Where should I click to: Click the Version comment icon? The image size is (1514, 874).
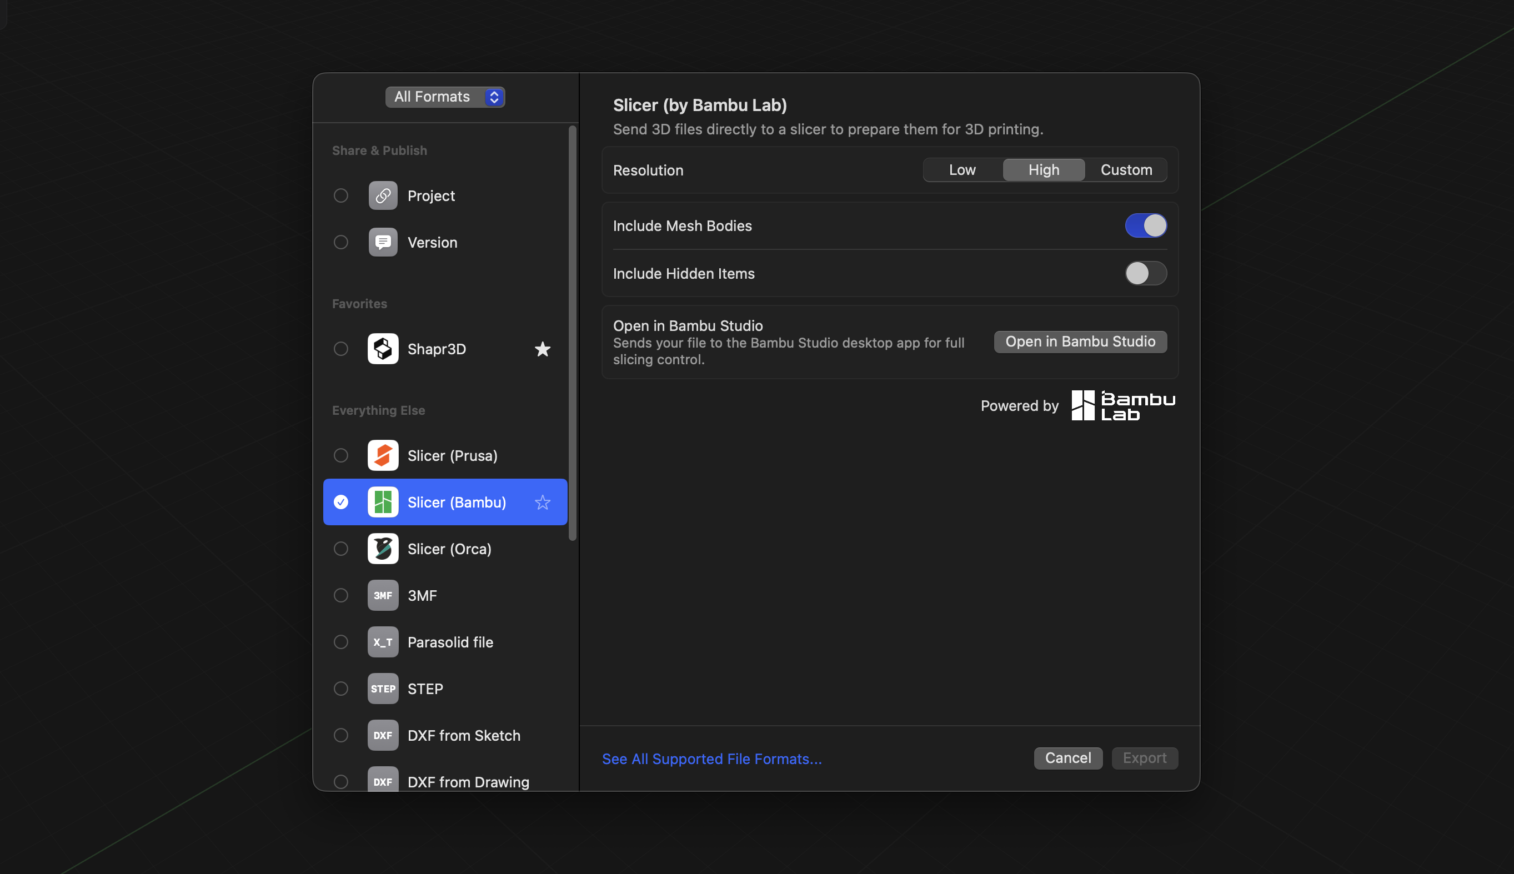tap(383, 243)
